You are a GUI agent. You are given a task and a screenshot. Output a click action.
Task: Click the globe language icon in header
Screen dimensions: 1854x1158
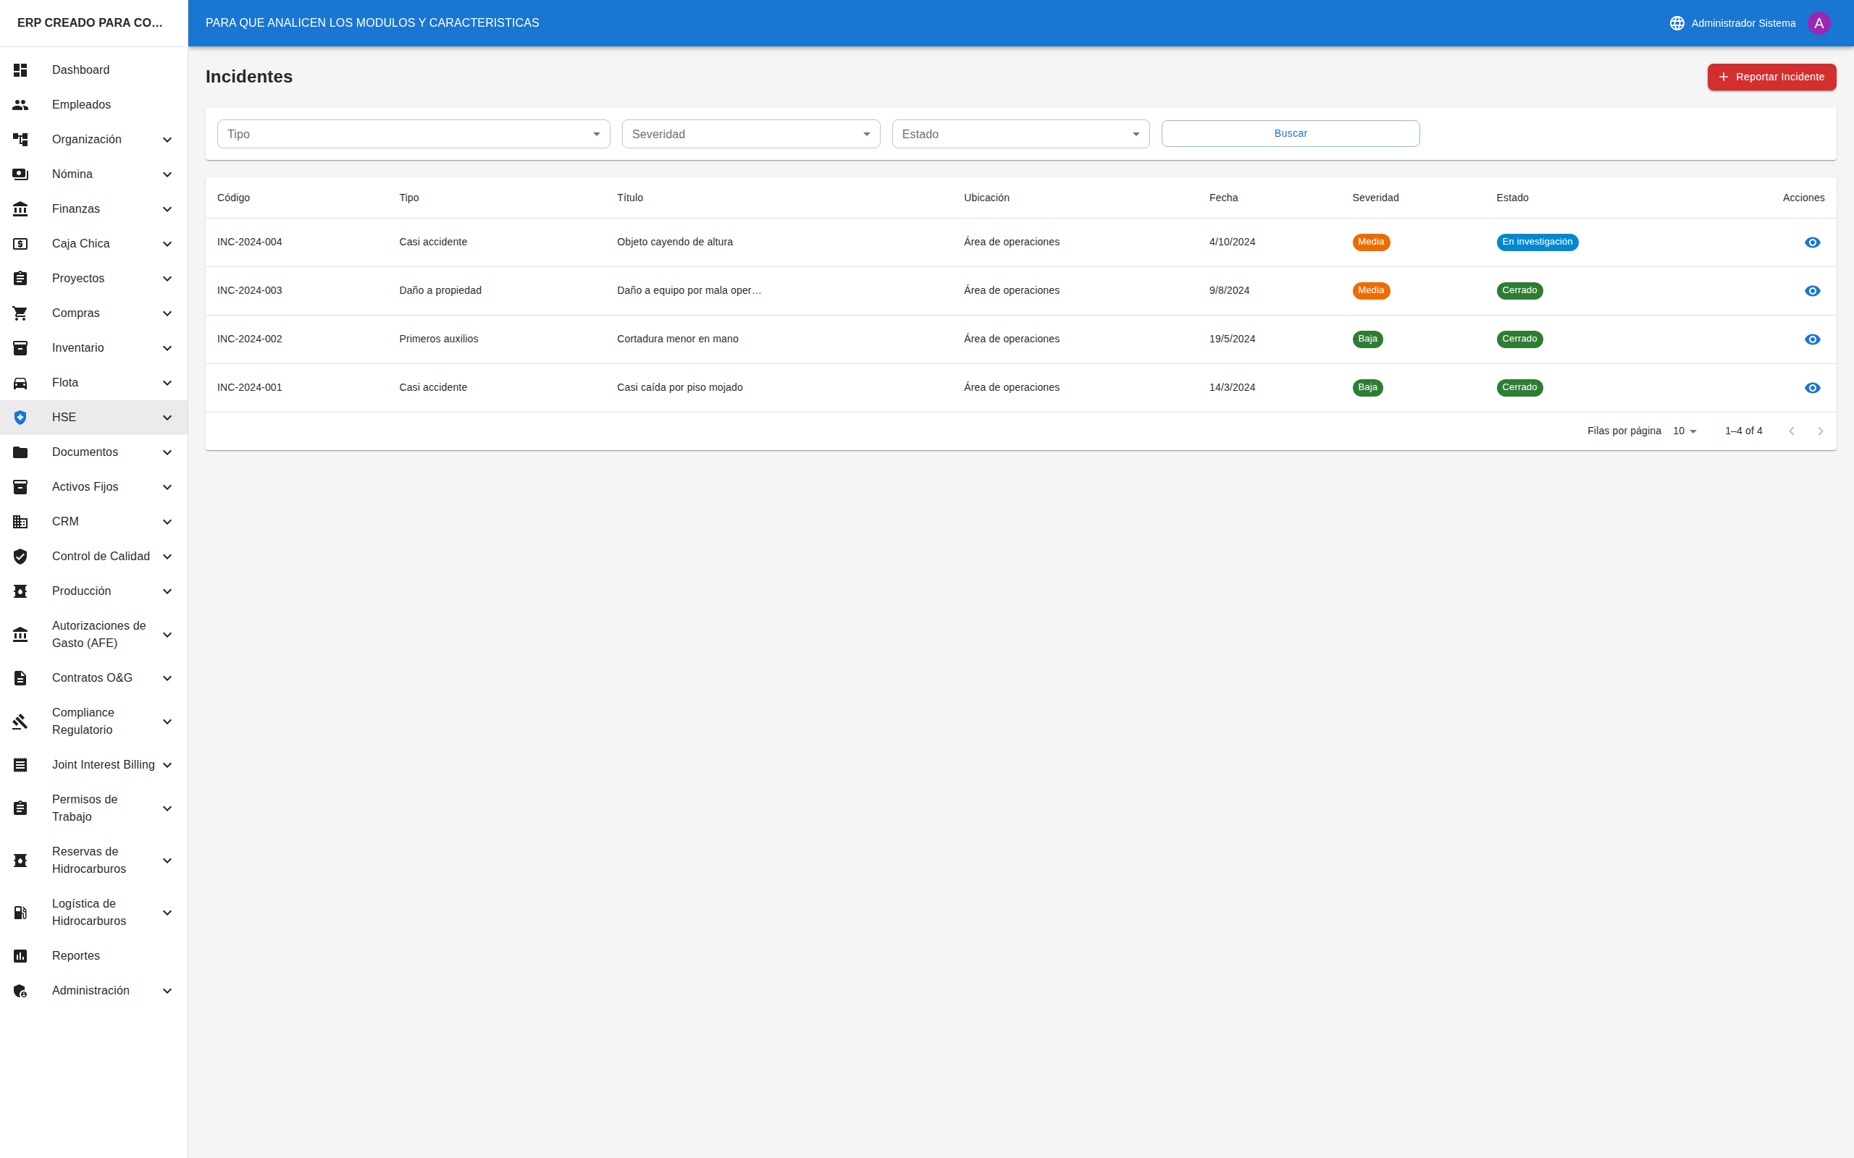click(1677, 23)
